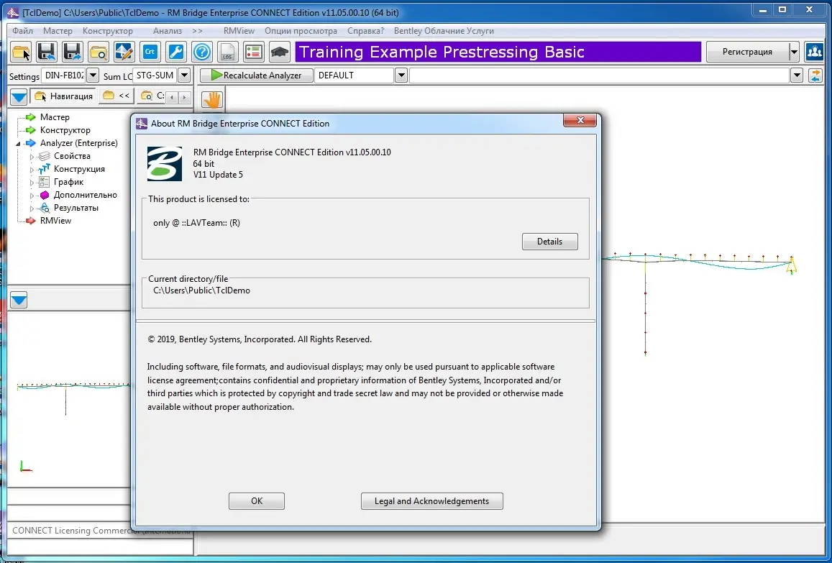Select RMView in the navigation tree
The image size is (832, 563).
click(x=55, y=221)
